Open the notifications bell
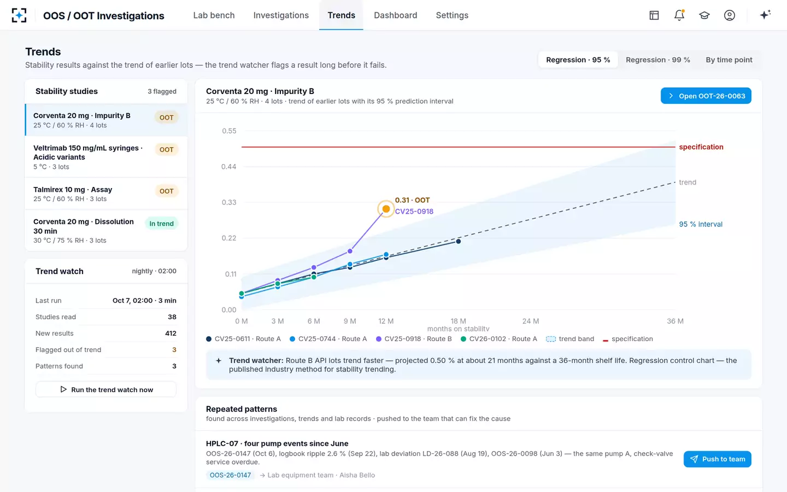This screenshot has width=787, height=492. pyautogui.click(x=679, y=15)
